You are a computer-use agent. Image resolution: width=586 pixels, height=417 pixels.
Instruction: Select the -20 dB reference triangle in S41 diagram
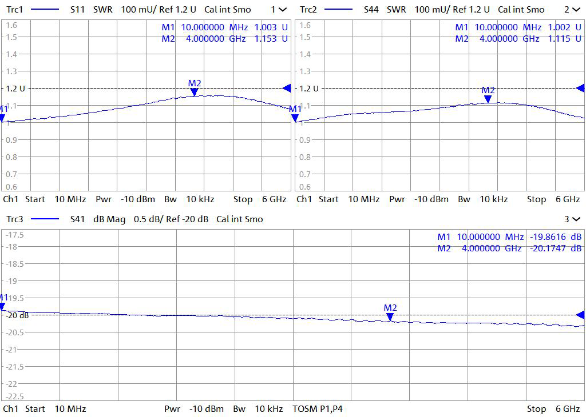580,315
